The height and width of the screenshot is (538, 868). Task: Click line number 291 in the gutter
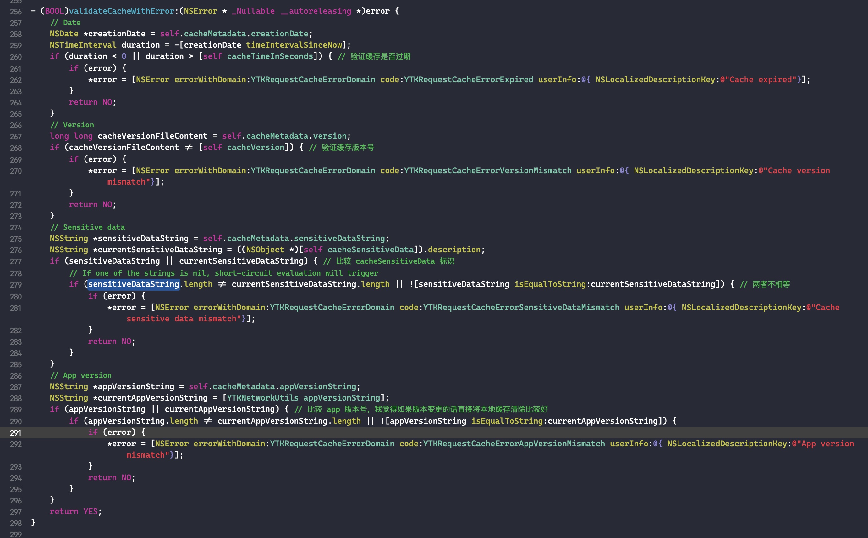[x=15, y=433]
